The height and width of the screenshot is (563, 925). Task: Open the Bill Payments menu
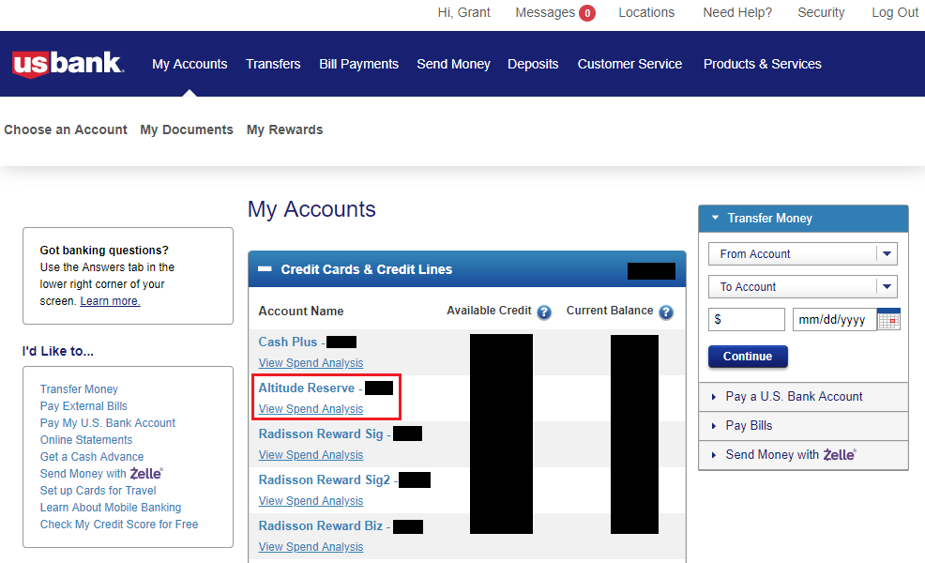pos(358,64)
